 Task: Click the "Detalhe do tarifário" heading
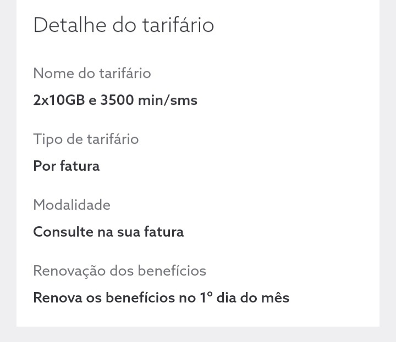pyautogui.click(x=124, y=25)
